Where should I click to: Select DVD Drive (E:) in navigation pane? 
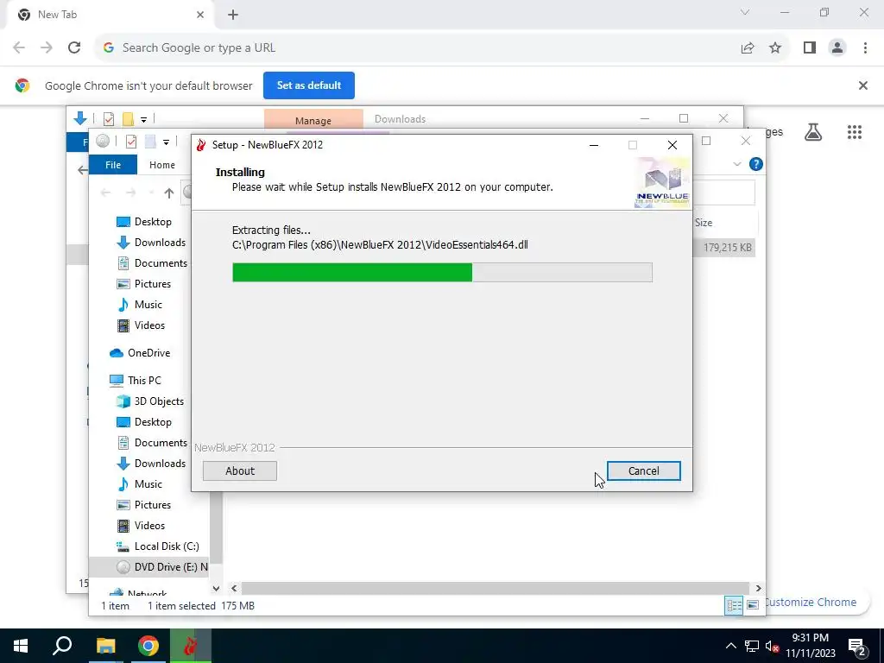[149, 567]
